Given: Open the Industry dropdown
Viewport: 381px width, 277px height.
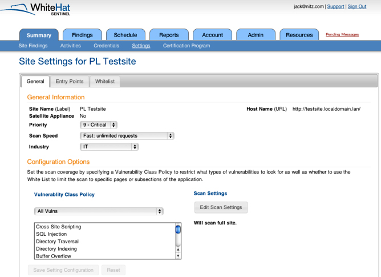Looking at the screenshot, I should click(109, 147).
